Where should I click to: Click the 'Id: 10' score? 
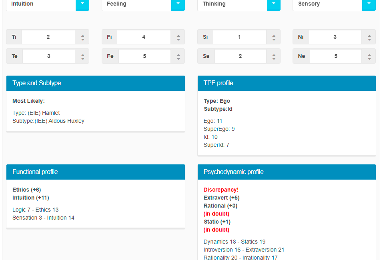point(211,137)
